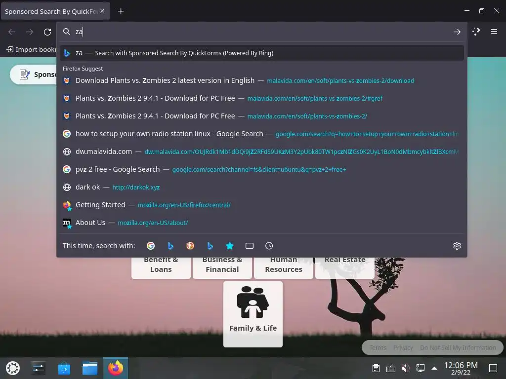The height and width of the screenshot is (379, 506).
Task: Open clipboard tray icon
Action: click(376, 368)
